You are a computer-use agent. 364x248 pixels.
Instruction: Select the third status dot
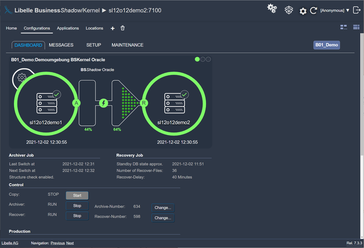[208, 59]
